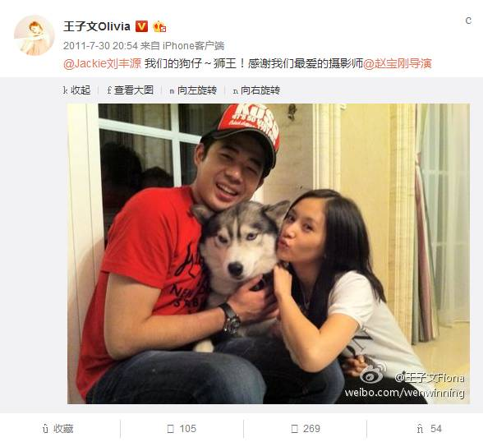
Task: Click the 54 likes count
Action: pyautogui.click(x=436, y=429)
